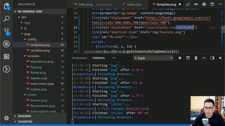Switch to the styles.scss editor tab
The height and width of the screenshot is (126, 225).
tap(132, 5)
